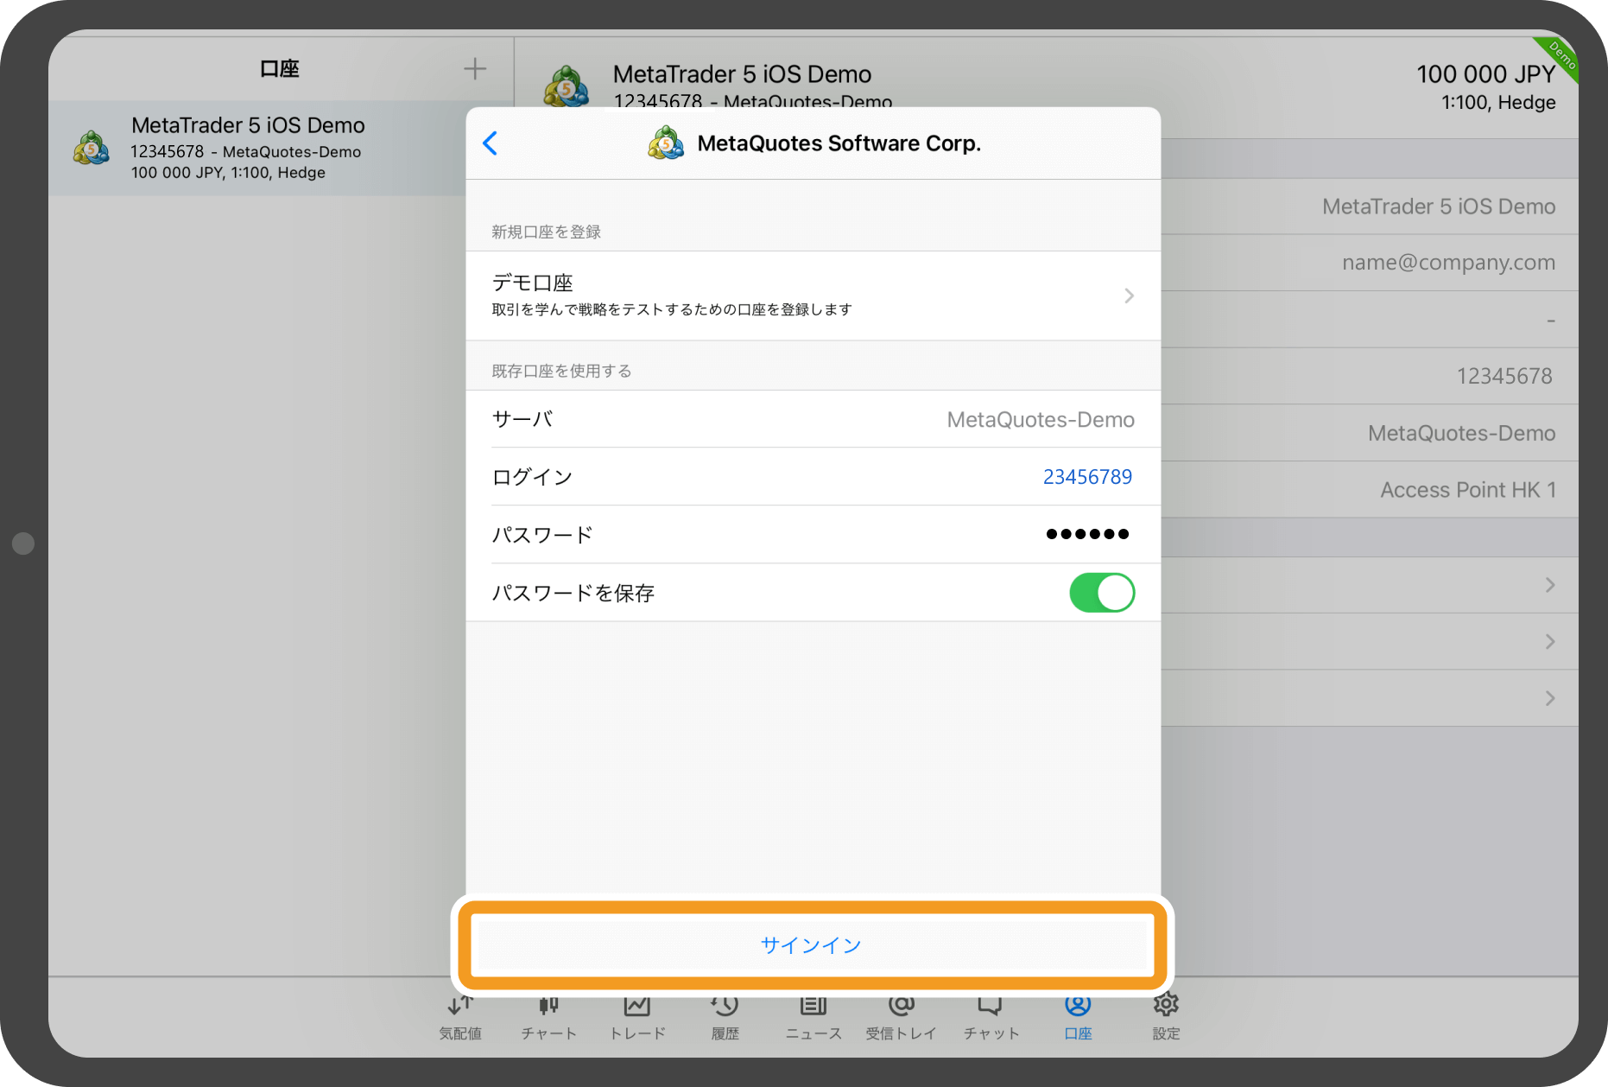Show the 履歴 (History) icon

[x=725, y=1017]
